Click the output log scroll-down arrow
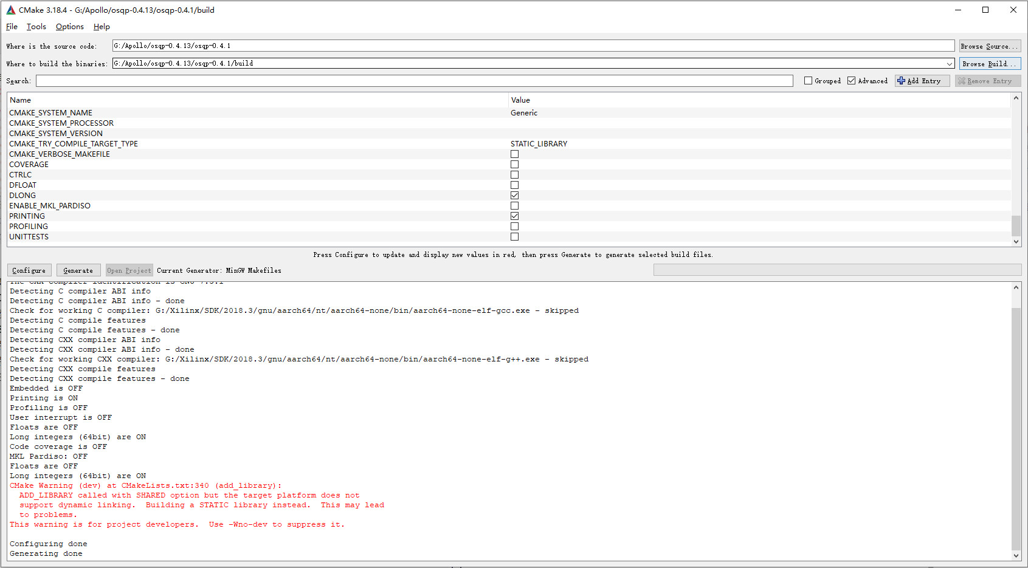1028x568 pixels. (1016, 555)
